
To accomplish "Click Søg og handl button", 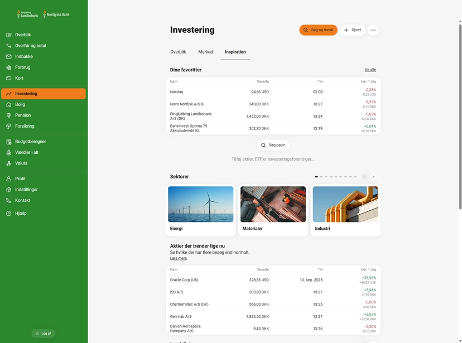I will point(318,30).
